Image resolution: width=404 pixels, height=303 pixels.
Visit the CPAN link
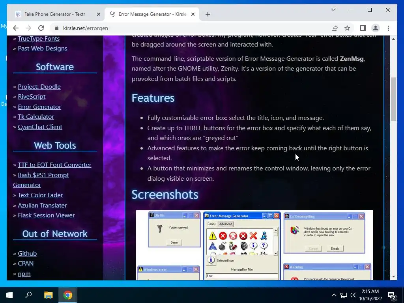click(x=26, y=264)
